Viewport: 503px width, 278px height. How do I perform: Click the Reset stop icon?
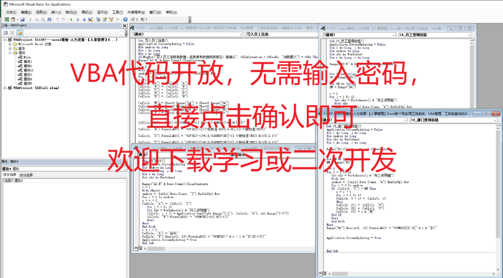pyautogui.click(x=84, y=20)
